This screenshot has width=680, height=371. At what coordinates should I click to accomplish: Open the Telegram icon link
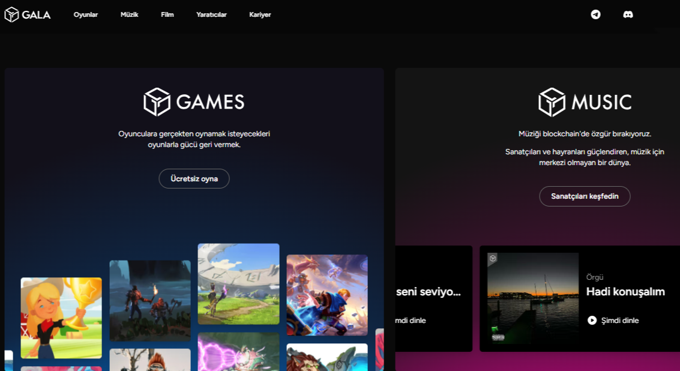(x=596, y=15)
